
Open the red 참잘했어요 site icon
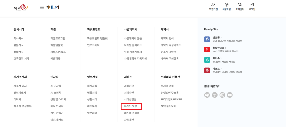pyautogui.click(x=207, y=49)
